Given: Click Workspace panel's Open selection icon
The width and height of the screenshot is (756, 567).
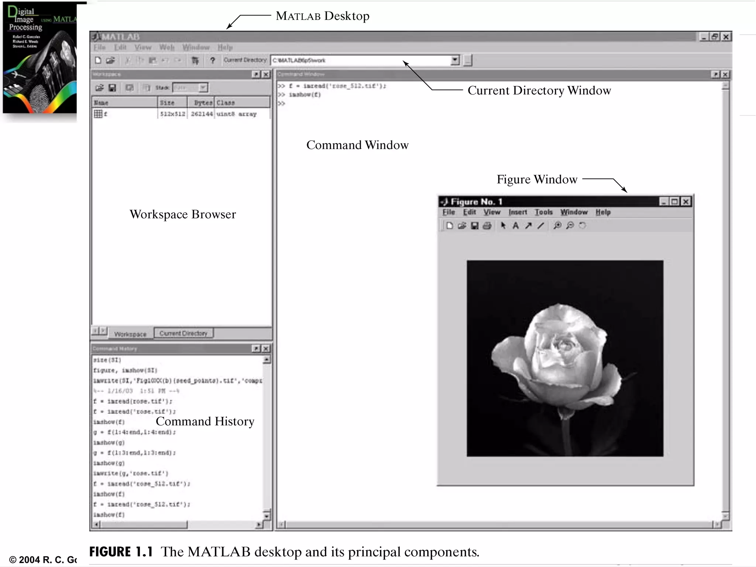Looking at the screenshot, I should coord(129,87).
